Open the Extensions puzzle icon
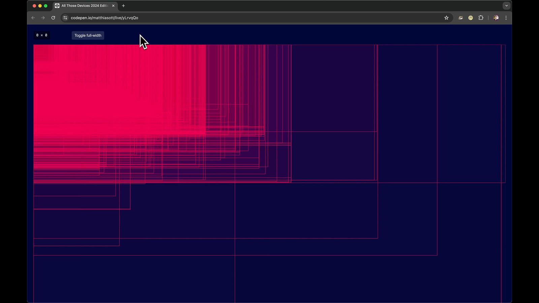The width and height of the screenshot is (539, 303). [x=481, y=18]
